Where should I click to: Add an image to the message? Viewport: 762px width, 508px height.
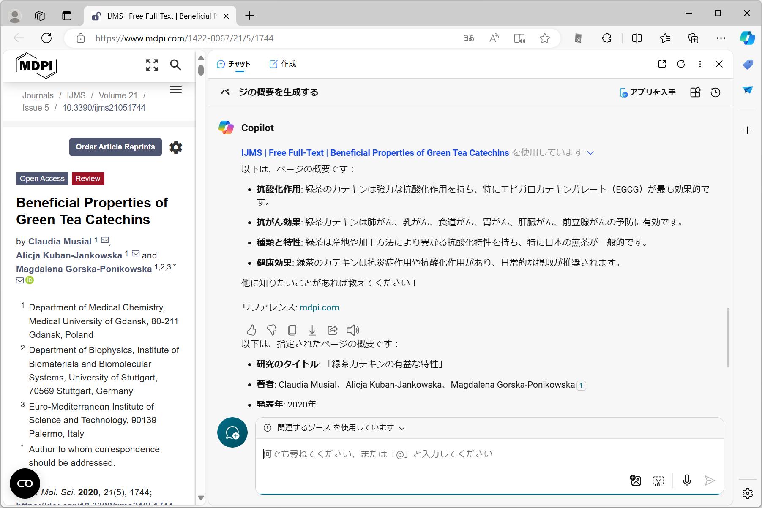click(635, 481)
